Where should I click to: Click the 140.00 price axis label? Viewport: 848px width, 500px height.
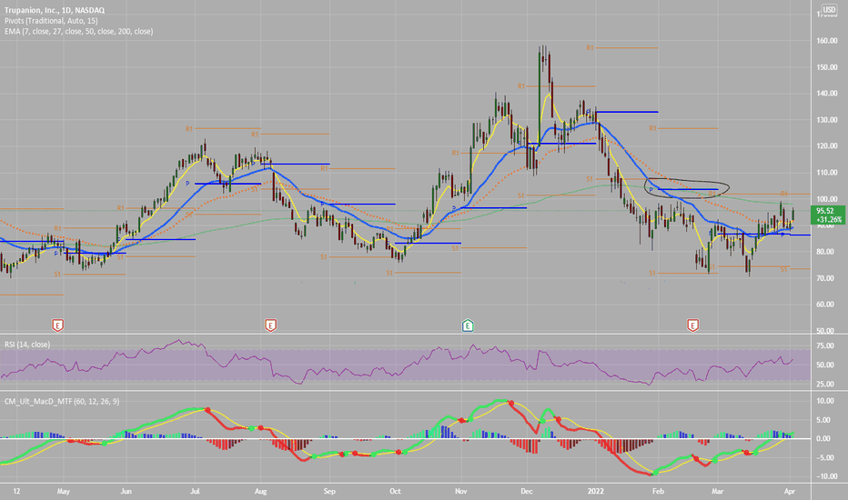(827, 94)
